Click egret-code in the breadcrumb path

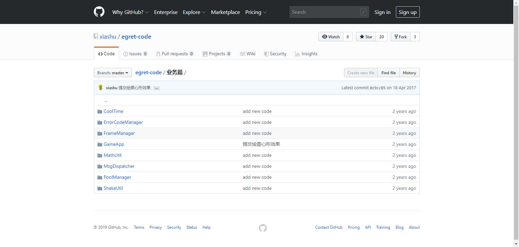148,73
